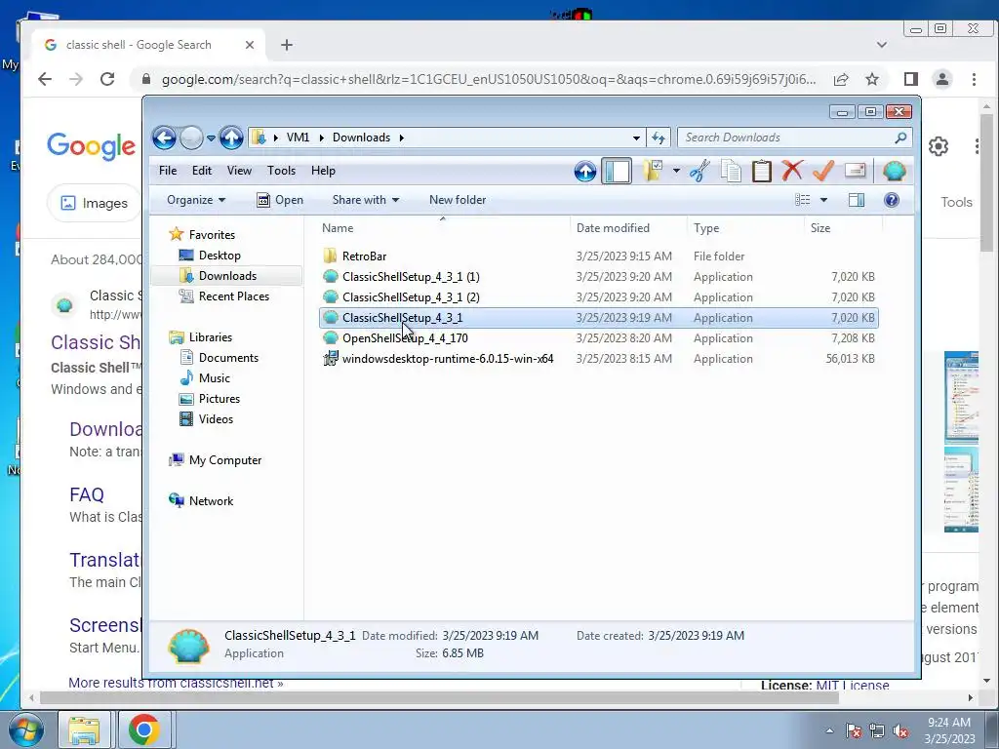Open the Tools menu in Explorer
Image resolution: width=999 pixels, height=749 pixels.
281,171
